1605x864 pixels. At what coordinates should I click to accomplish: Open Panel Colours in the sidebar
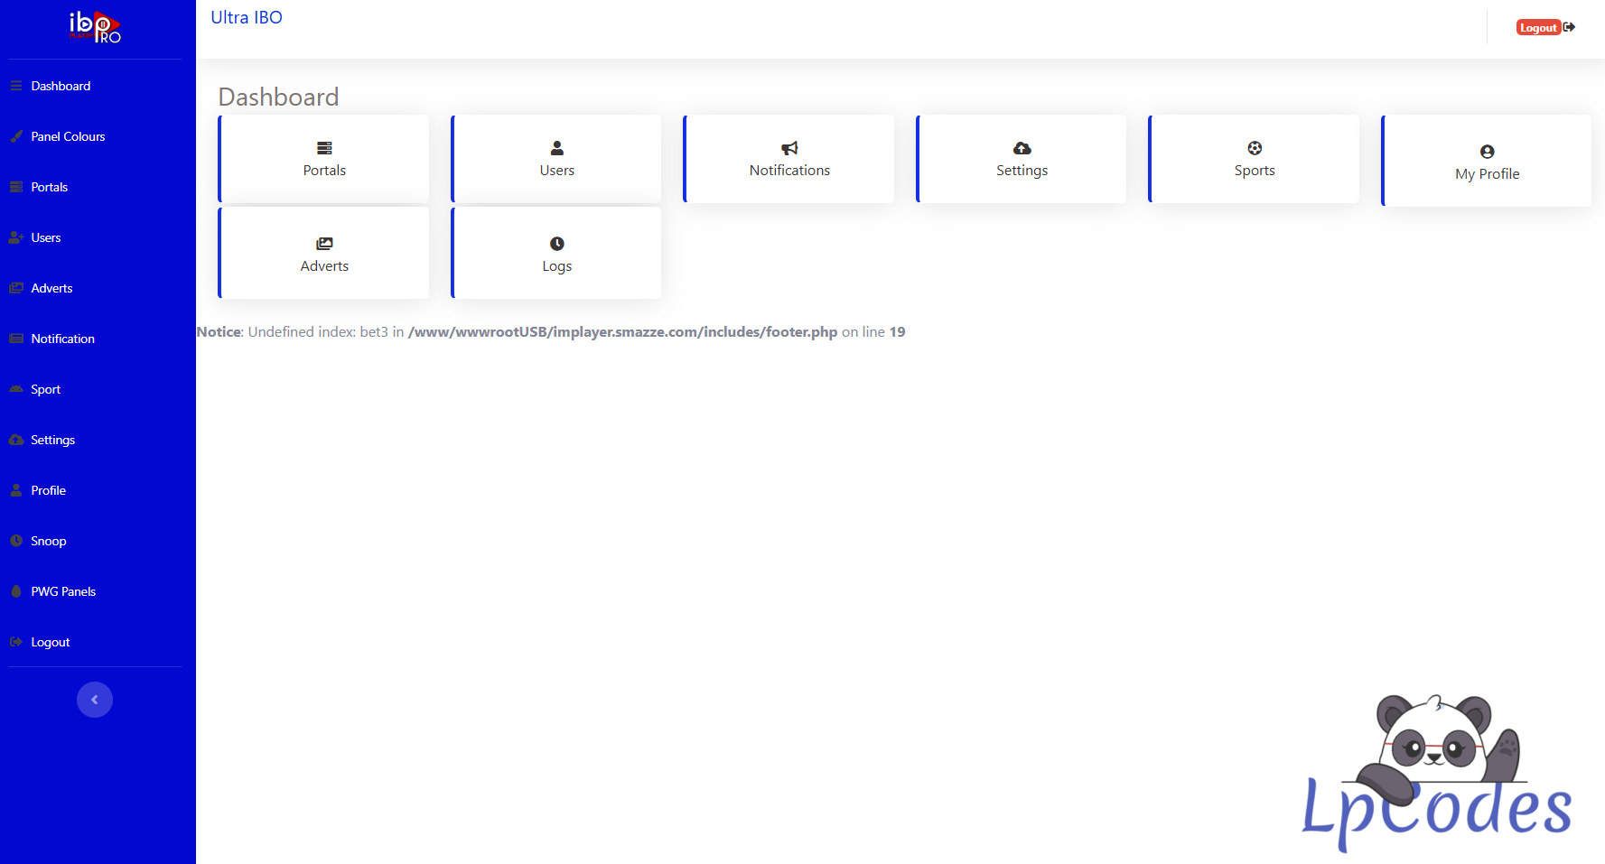[68, 136]
